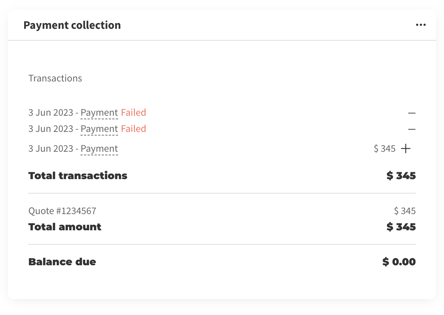Open the first failed Payment link
This screenshot has width=444, height=315.
(99, 113)
